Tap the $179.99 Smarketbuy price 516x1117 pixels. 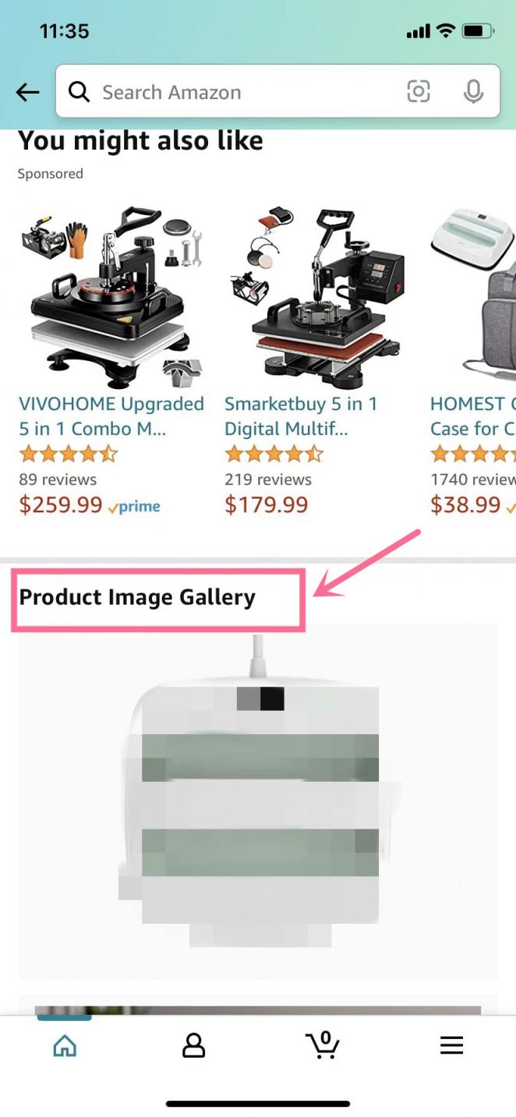tap(267, 505)
